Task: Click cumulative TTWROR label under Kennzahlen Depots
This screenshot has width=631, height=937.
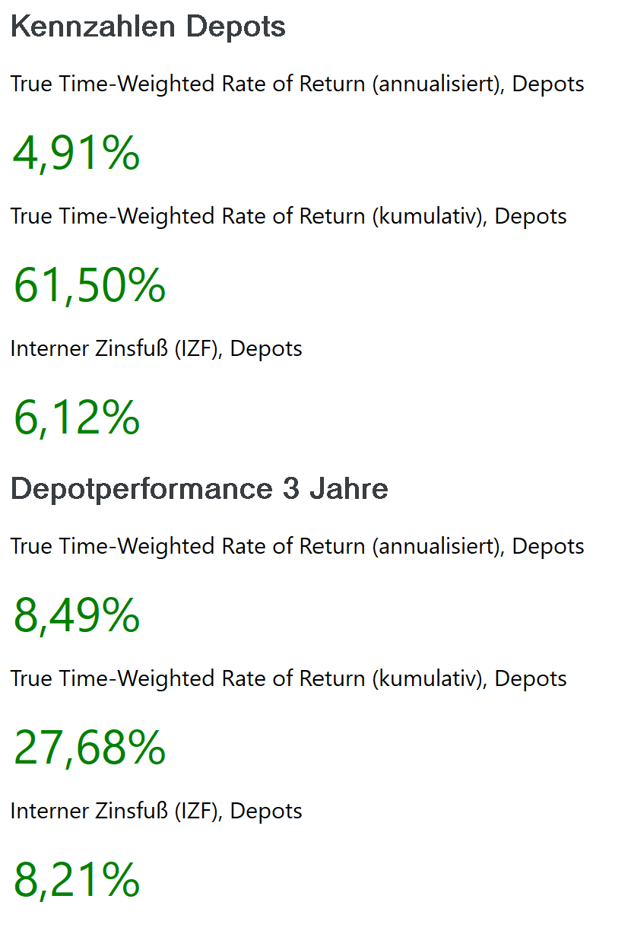Action: tap(288, 217)
